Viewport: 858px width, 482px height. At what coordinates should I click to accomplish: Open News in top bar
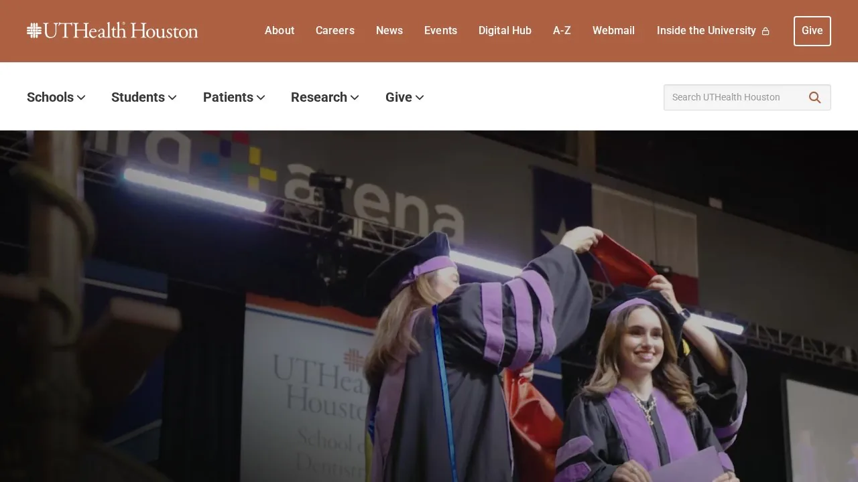click(x=389, y=31)
